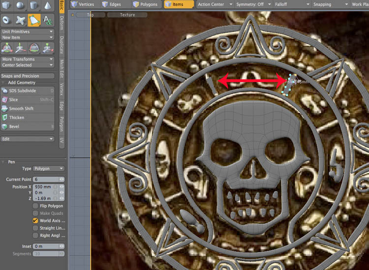Open the Basic vertical tab
Image resolution: width=369 pixels, height=270 pixels.
click(61, 6)
